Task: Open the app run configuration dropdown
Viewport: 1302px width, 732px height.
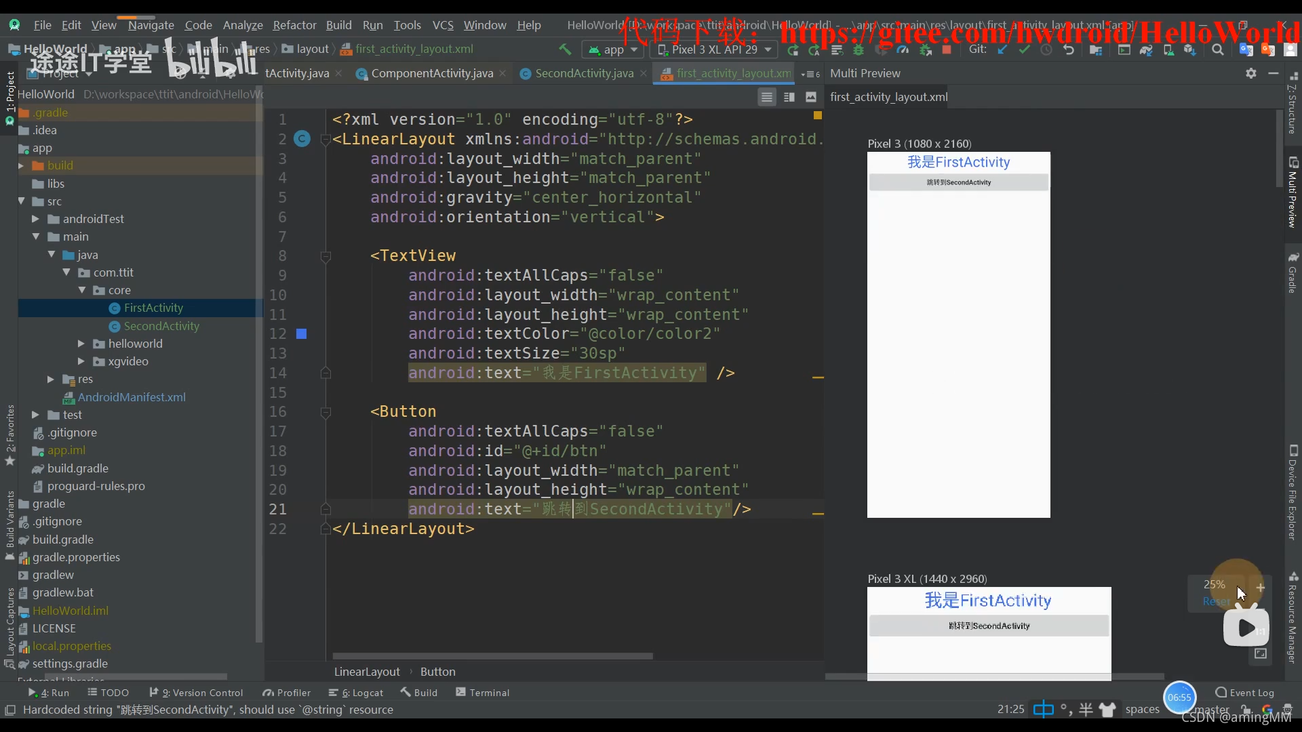Action: click(x=613, y=49)
